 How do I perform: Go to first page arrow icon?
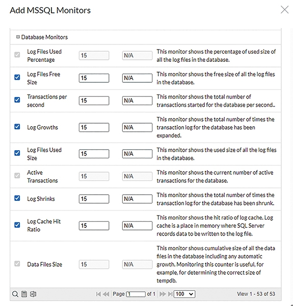point(98,294)
